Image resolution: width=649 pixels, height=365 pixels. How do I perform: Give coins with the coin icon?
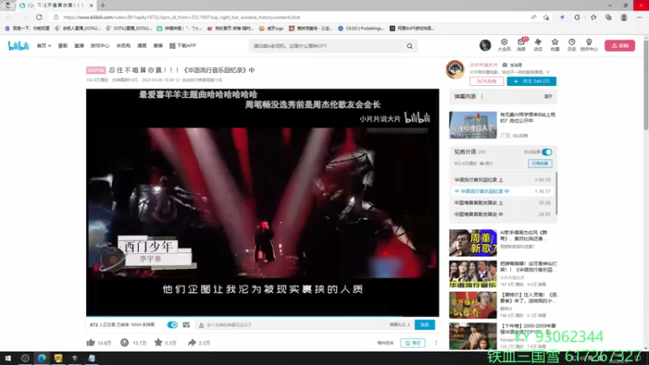[x=125, y=342]
